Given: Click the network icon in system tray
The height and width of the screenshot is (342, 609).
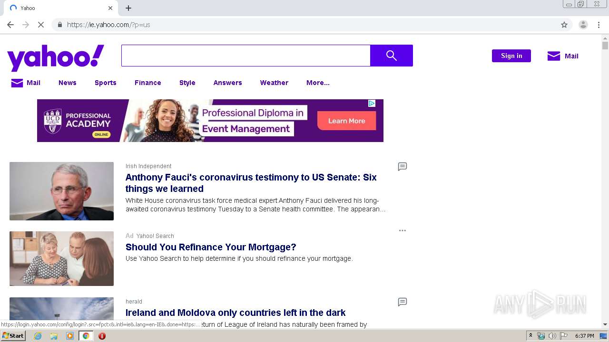Looking at the screenshot, I should tap(541, 336).
